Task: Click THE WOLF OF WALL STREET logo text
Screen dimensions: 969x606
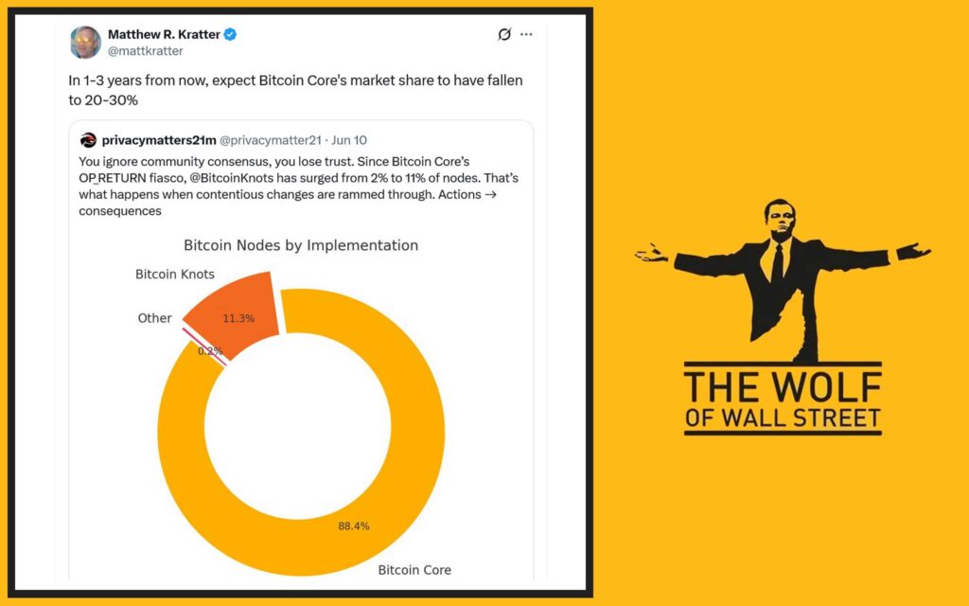Action: 783,399
